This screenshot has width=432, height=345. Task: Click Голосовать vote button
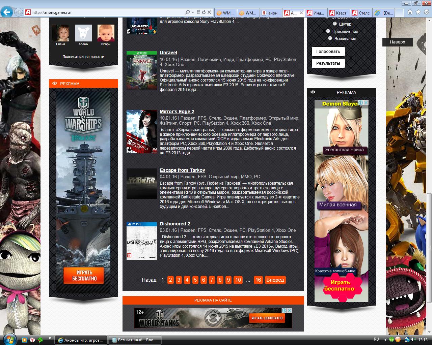pyautogui.click(x=328, y=52)
